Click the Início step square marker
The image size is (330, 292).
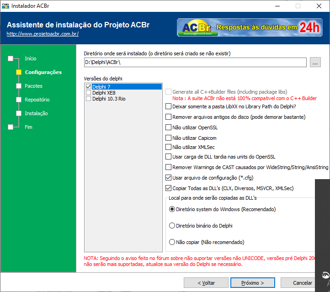(x=11, y=58)
